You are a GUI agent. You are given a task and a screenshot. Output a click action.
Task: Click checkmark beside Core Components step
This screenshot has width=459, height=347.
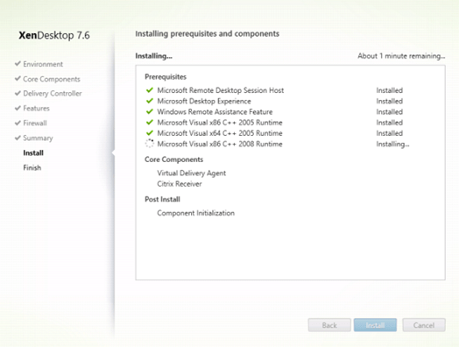point(18,79)
